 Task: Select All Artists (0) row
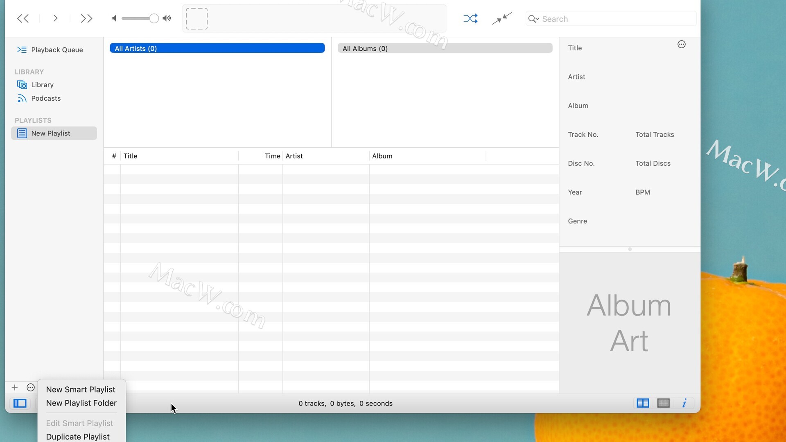pyautogui.click(x=217, y=48)
